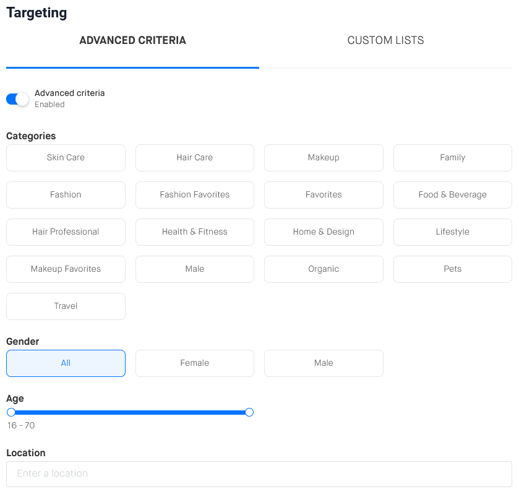Pick the Lifestyle category
Screen dimensions: 519x489
tap(452, 232)
